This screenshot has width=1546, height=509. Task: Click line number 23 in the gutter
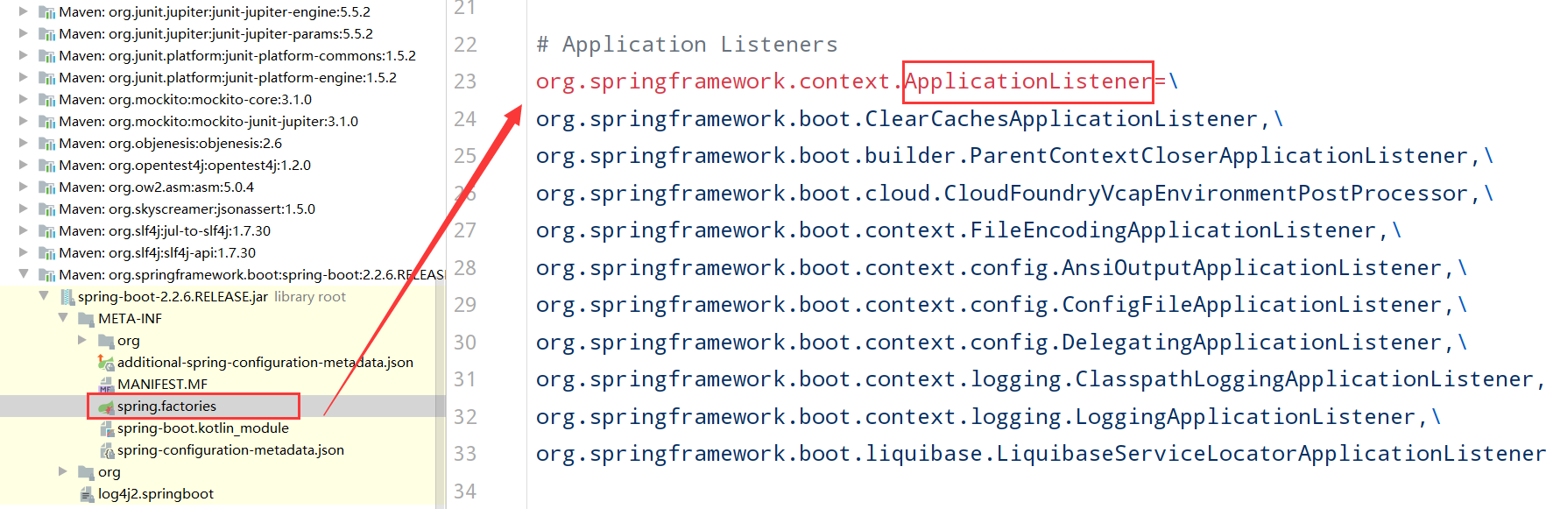coord(465,81)
